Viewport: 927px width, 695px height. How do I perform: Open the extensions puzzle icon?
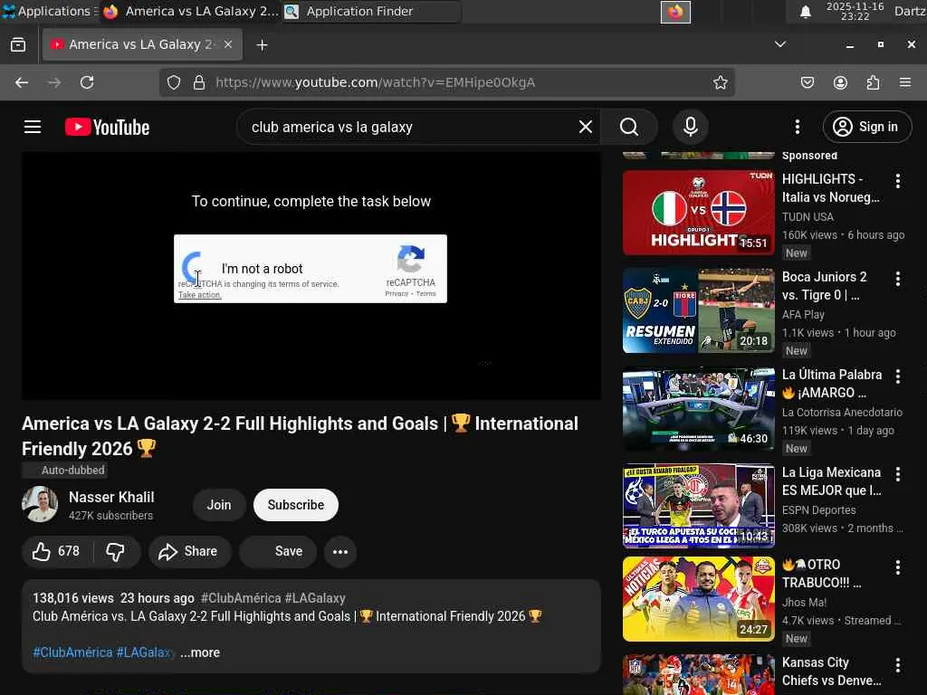[874, 82]
